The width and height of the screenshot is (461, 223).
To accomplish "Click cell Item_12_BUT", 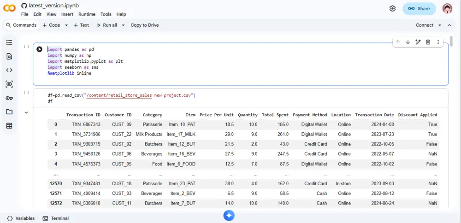I will [x=182, y=144].
